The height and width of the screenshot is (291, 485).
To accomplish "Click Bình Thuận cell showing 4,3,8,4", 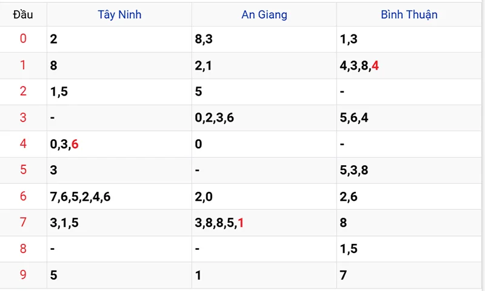I will tap(409, 65).
